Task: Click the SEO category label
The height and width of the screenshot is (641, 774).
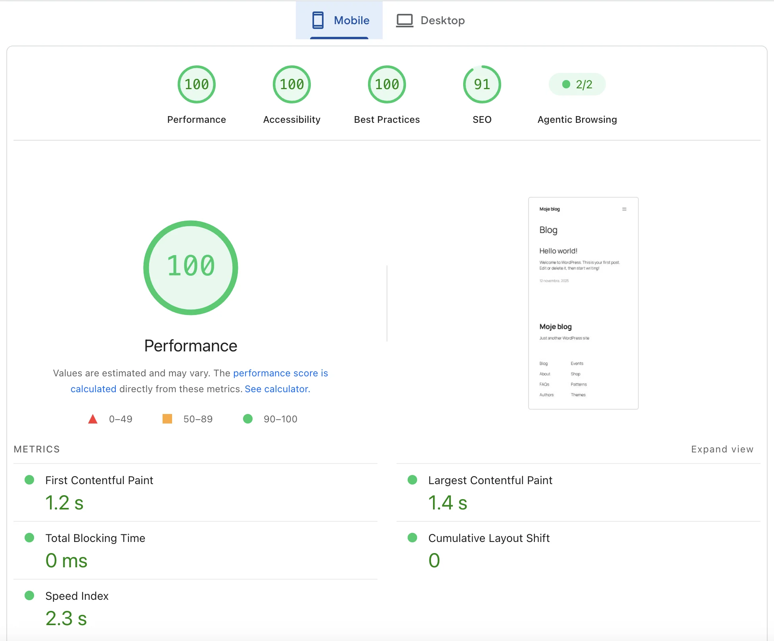Action: (x=482, y=120)
